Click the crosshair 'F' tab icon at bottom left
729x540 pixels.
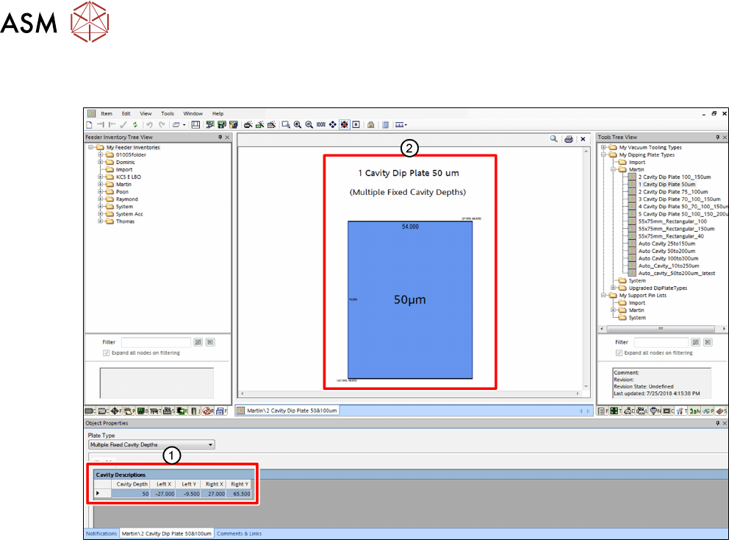pos(116,411)
